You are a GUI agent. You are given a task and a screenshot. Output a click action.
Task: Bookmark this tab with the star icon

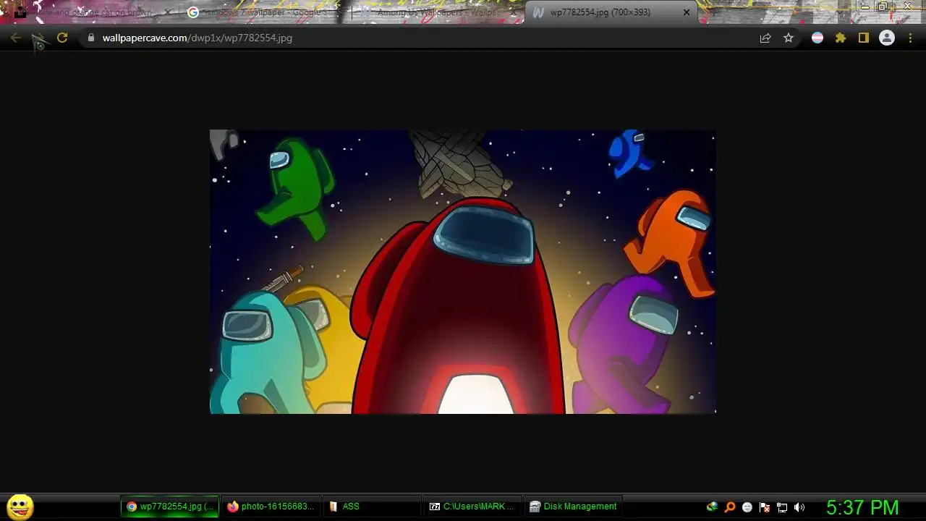(789, 38)
